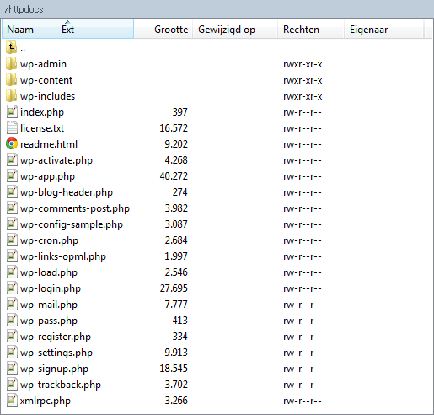Click the index.php file icon
Viewport: 434px width, 415px height.
12,112
